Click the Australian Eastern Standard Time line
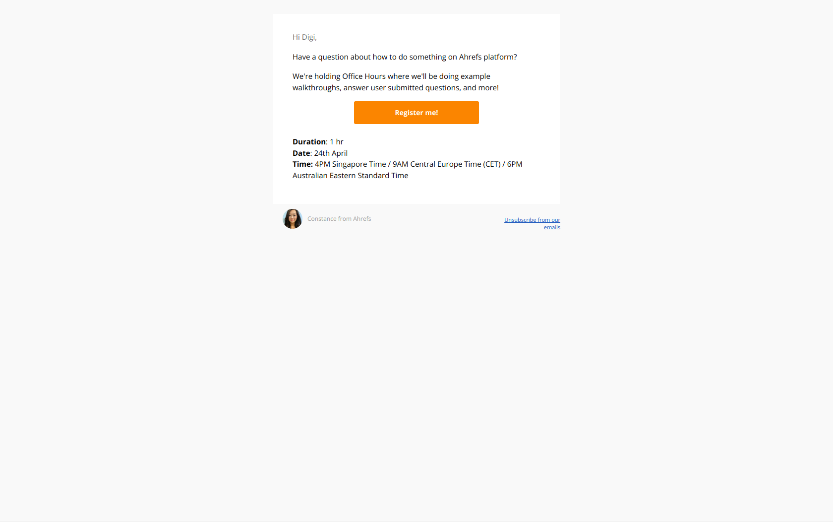This screenshot has height=522, width=833. (351, 176)
